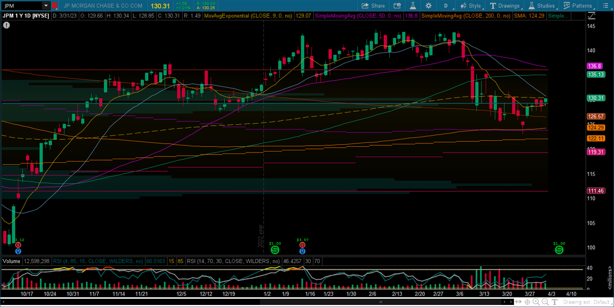Click the $1.00 dividend icon near 4/3
614x307 pixels.
559,250
